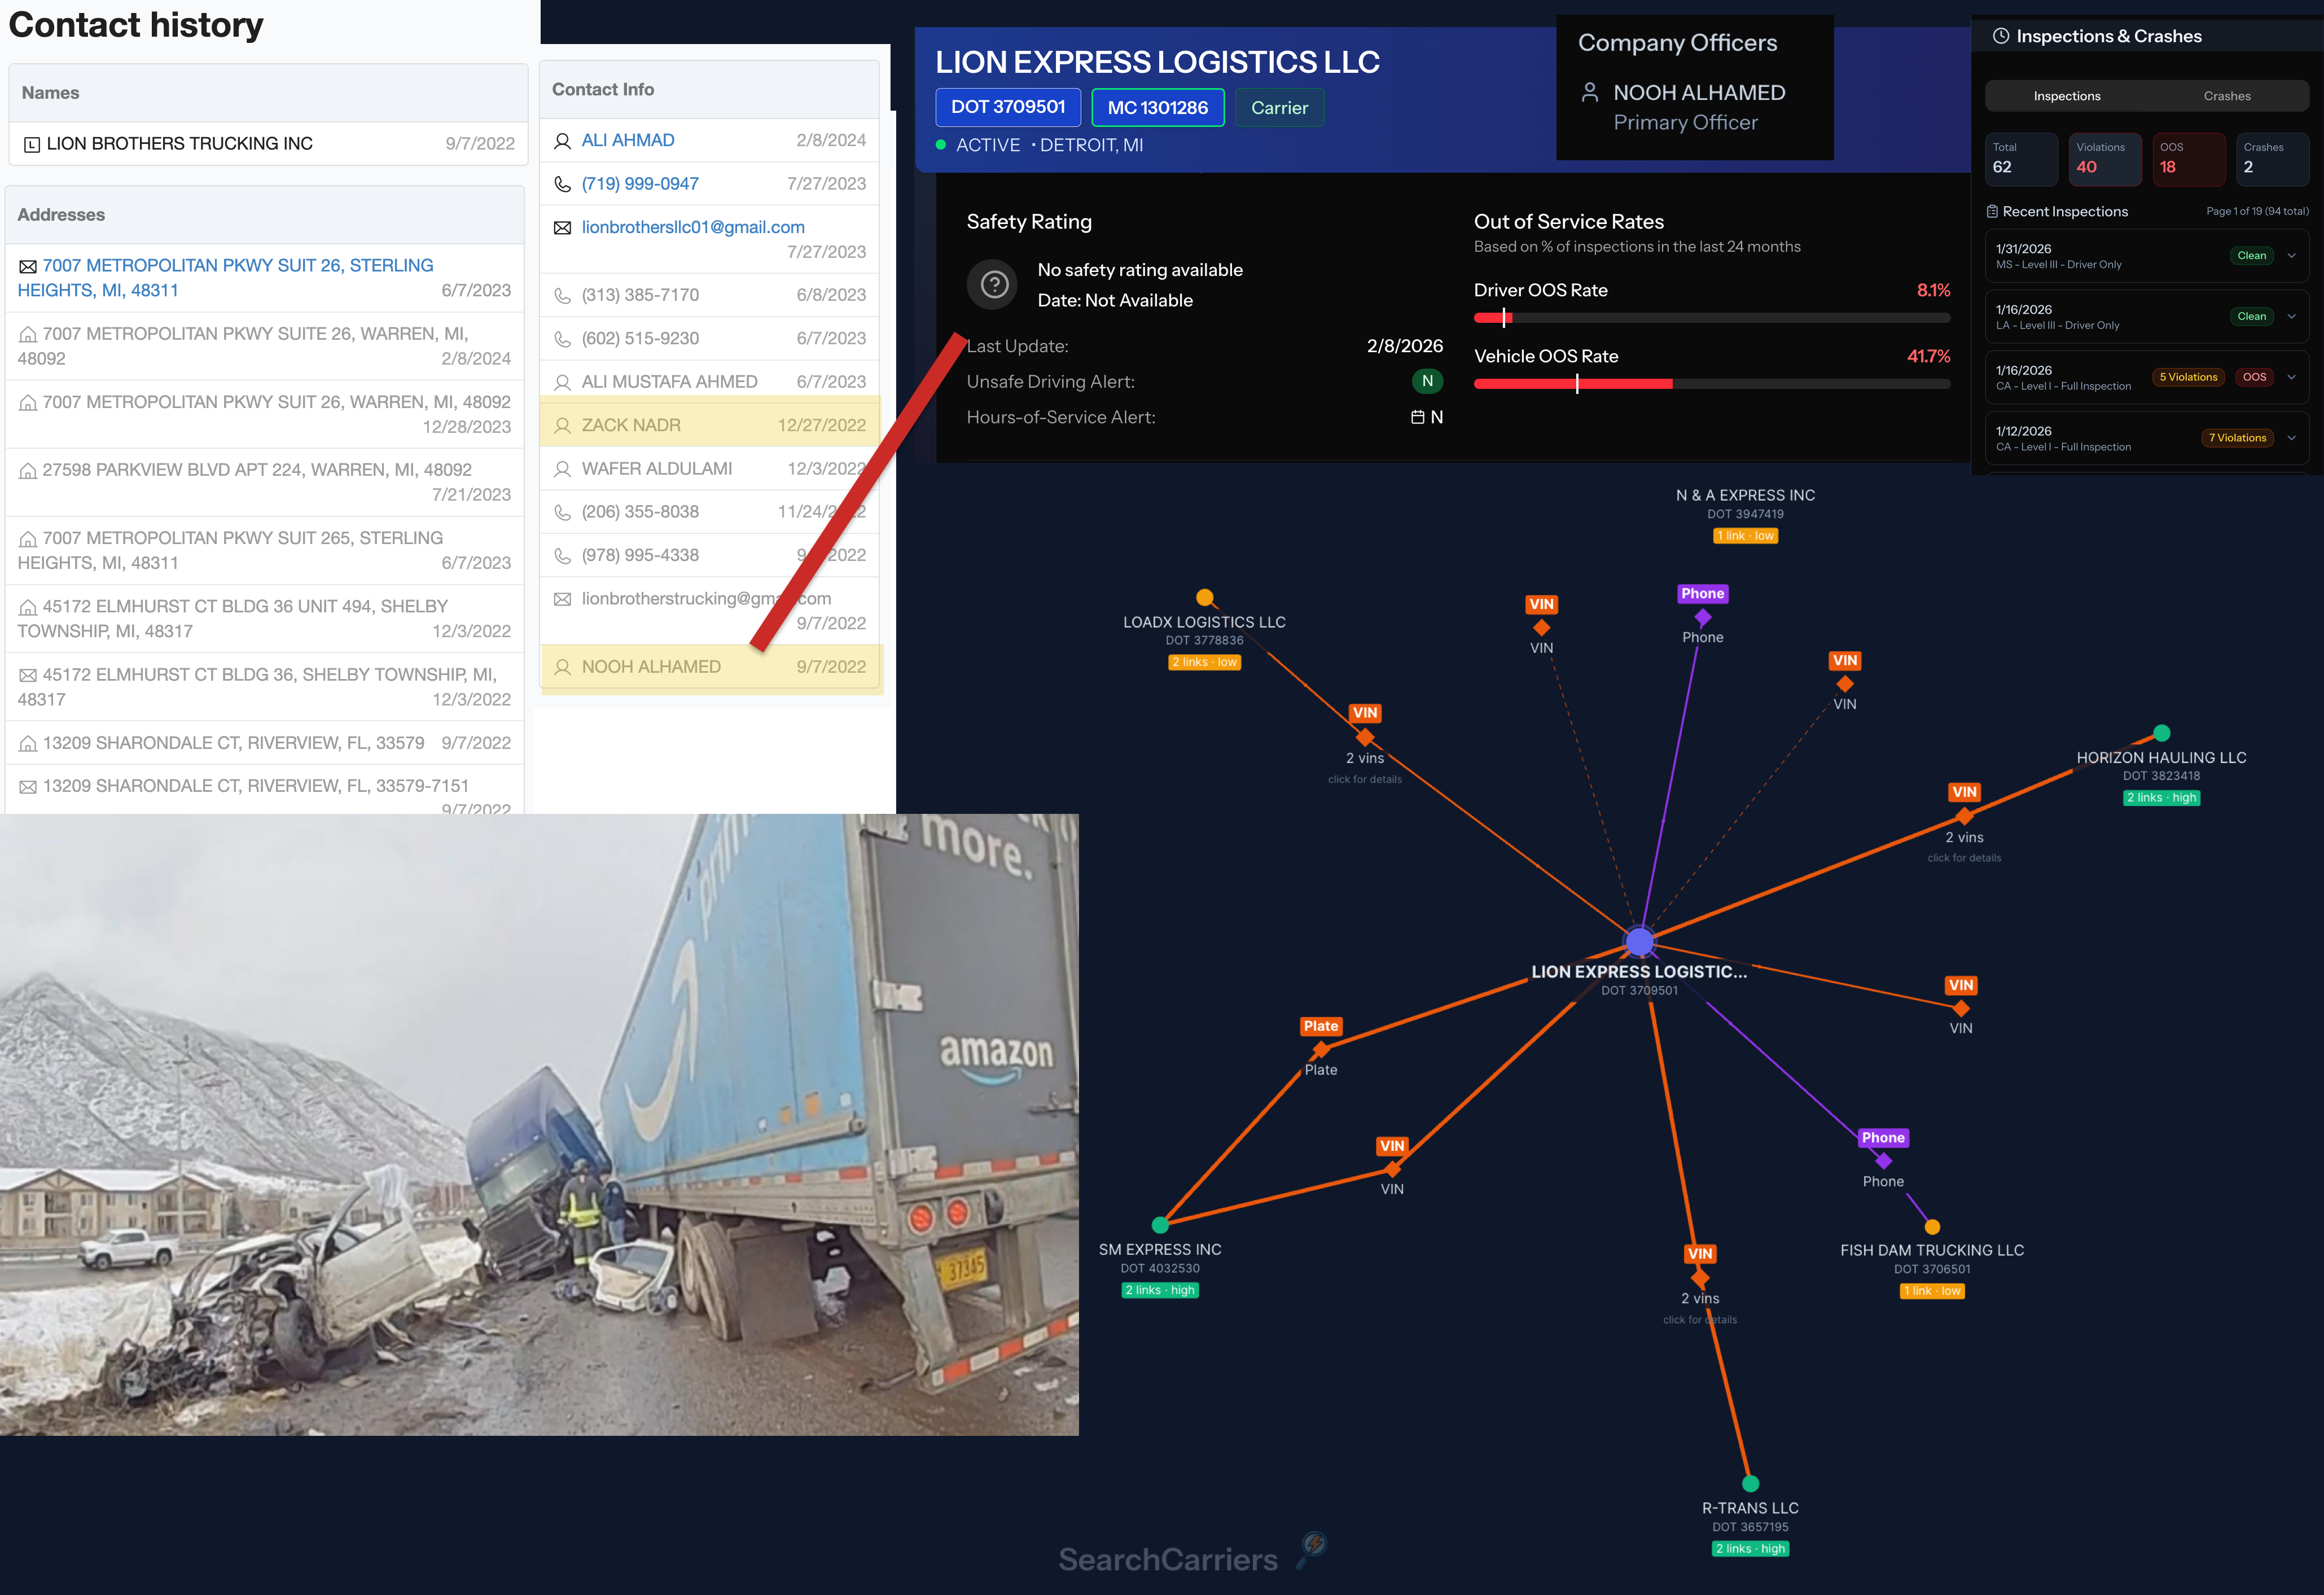
Task: Click the orange Plate diamond node
Action: tap(1321, 1049)
